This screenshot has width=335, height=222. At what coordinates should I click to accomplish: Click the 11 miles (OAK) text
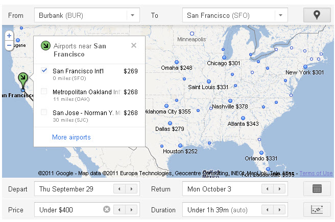click(x=71, y=99)
